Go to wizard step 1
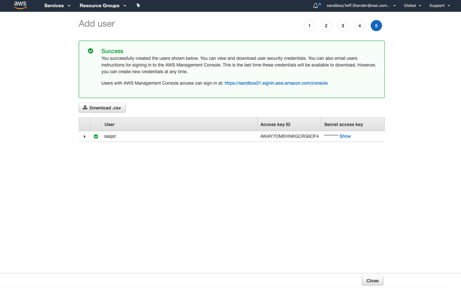The width and height of the screenshot is (461, 288). point(309,26)
